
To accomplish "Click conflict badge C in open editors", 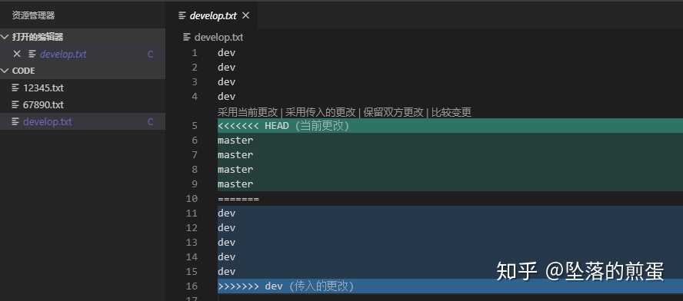I will tap(150, 55).
